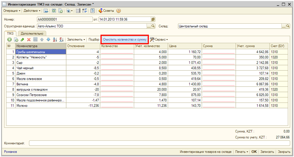Image resolution: width=294 pixels, height=157 pixels.
Task: Select the ТМЗ tab
Action: click(9, 34)
